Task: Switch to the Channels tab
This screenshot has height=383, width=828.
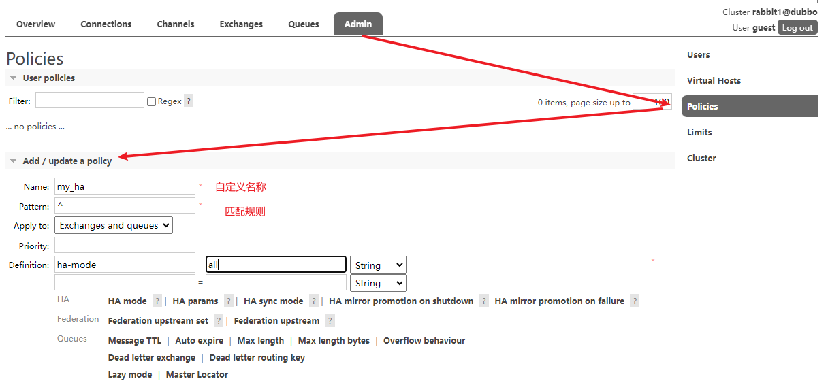Action: (176, 24)
